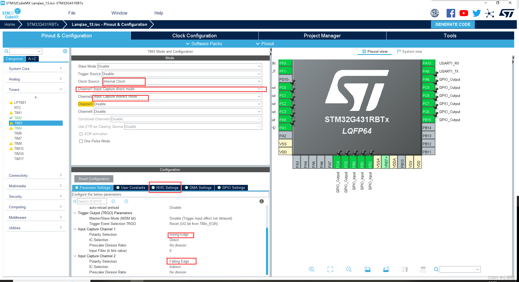Viewport: 519px width, 282px height.
Task: Click the PA8 pin on the chip
Action: pos(428,79)
